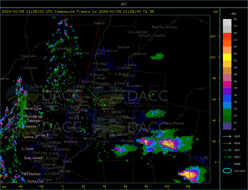
Task: Click the 'VBCT' legend label
Action: [237, 150]
